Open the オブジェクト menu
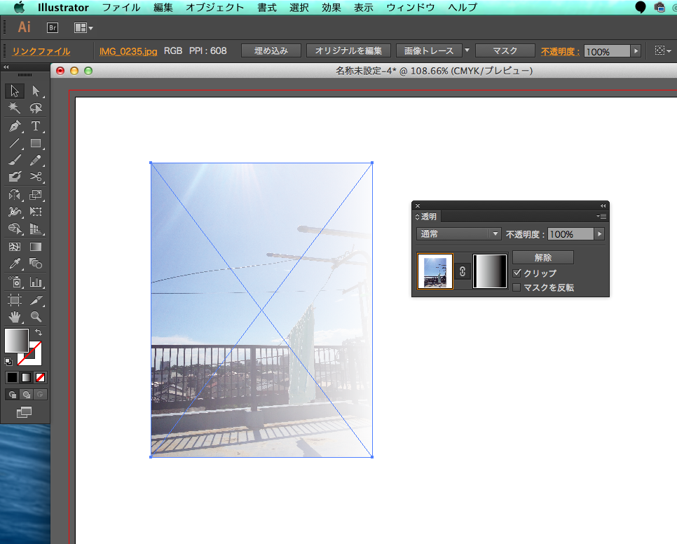Image resolution: width=677 pixels, height=544 pixels. tap(214, 8)
